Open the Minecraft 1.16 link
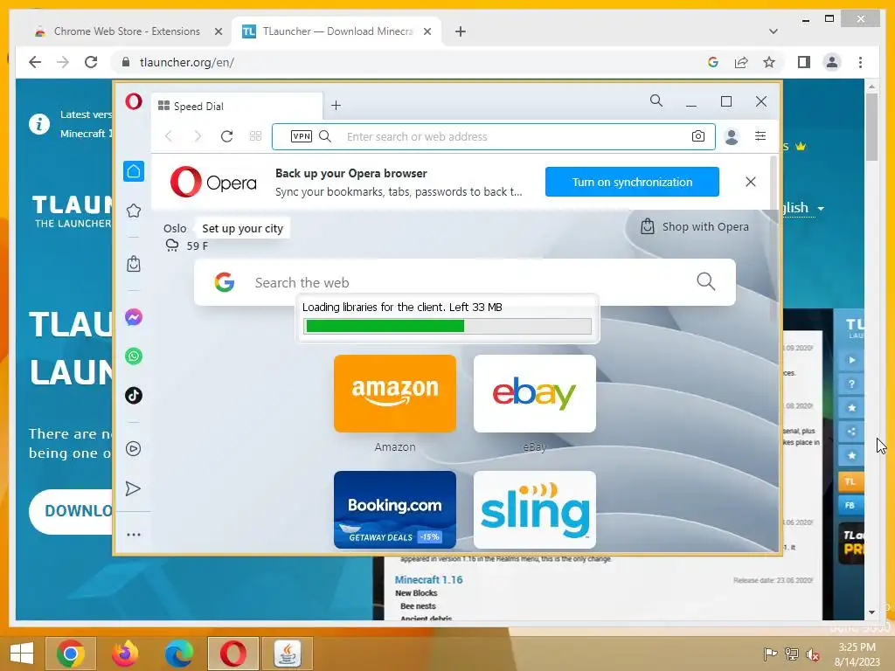The height and width of the screenshot is (671, 895). click(428, 580)
